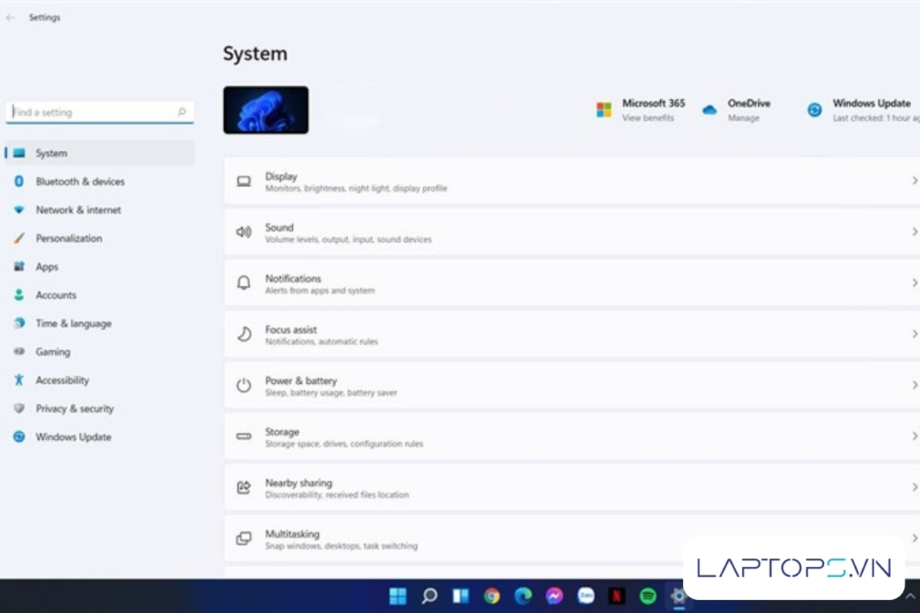Image resolution: width=920 pixels, height=613 pixels.
Task: Click the Windows Start button in taskbar
Action: [398, 595]
